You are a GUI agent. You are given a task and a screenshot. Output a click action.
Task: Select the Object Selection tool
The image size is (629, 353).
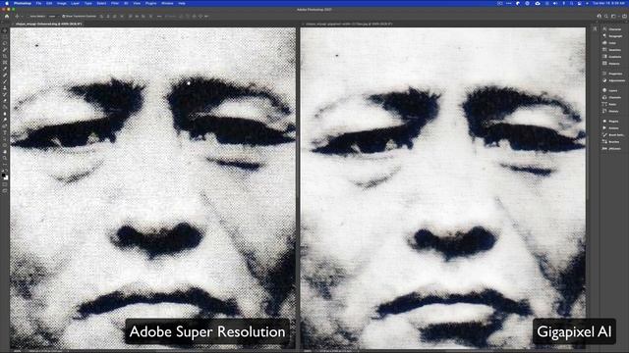tap(5, 50)
